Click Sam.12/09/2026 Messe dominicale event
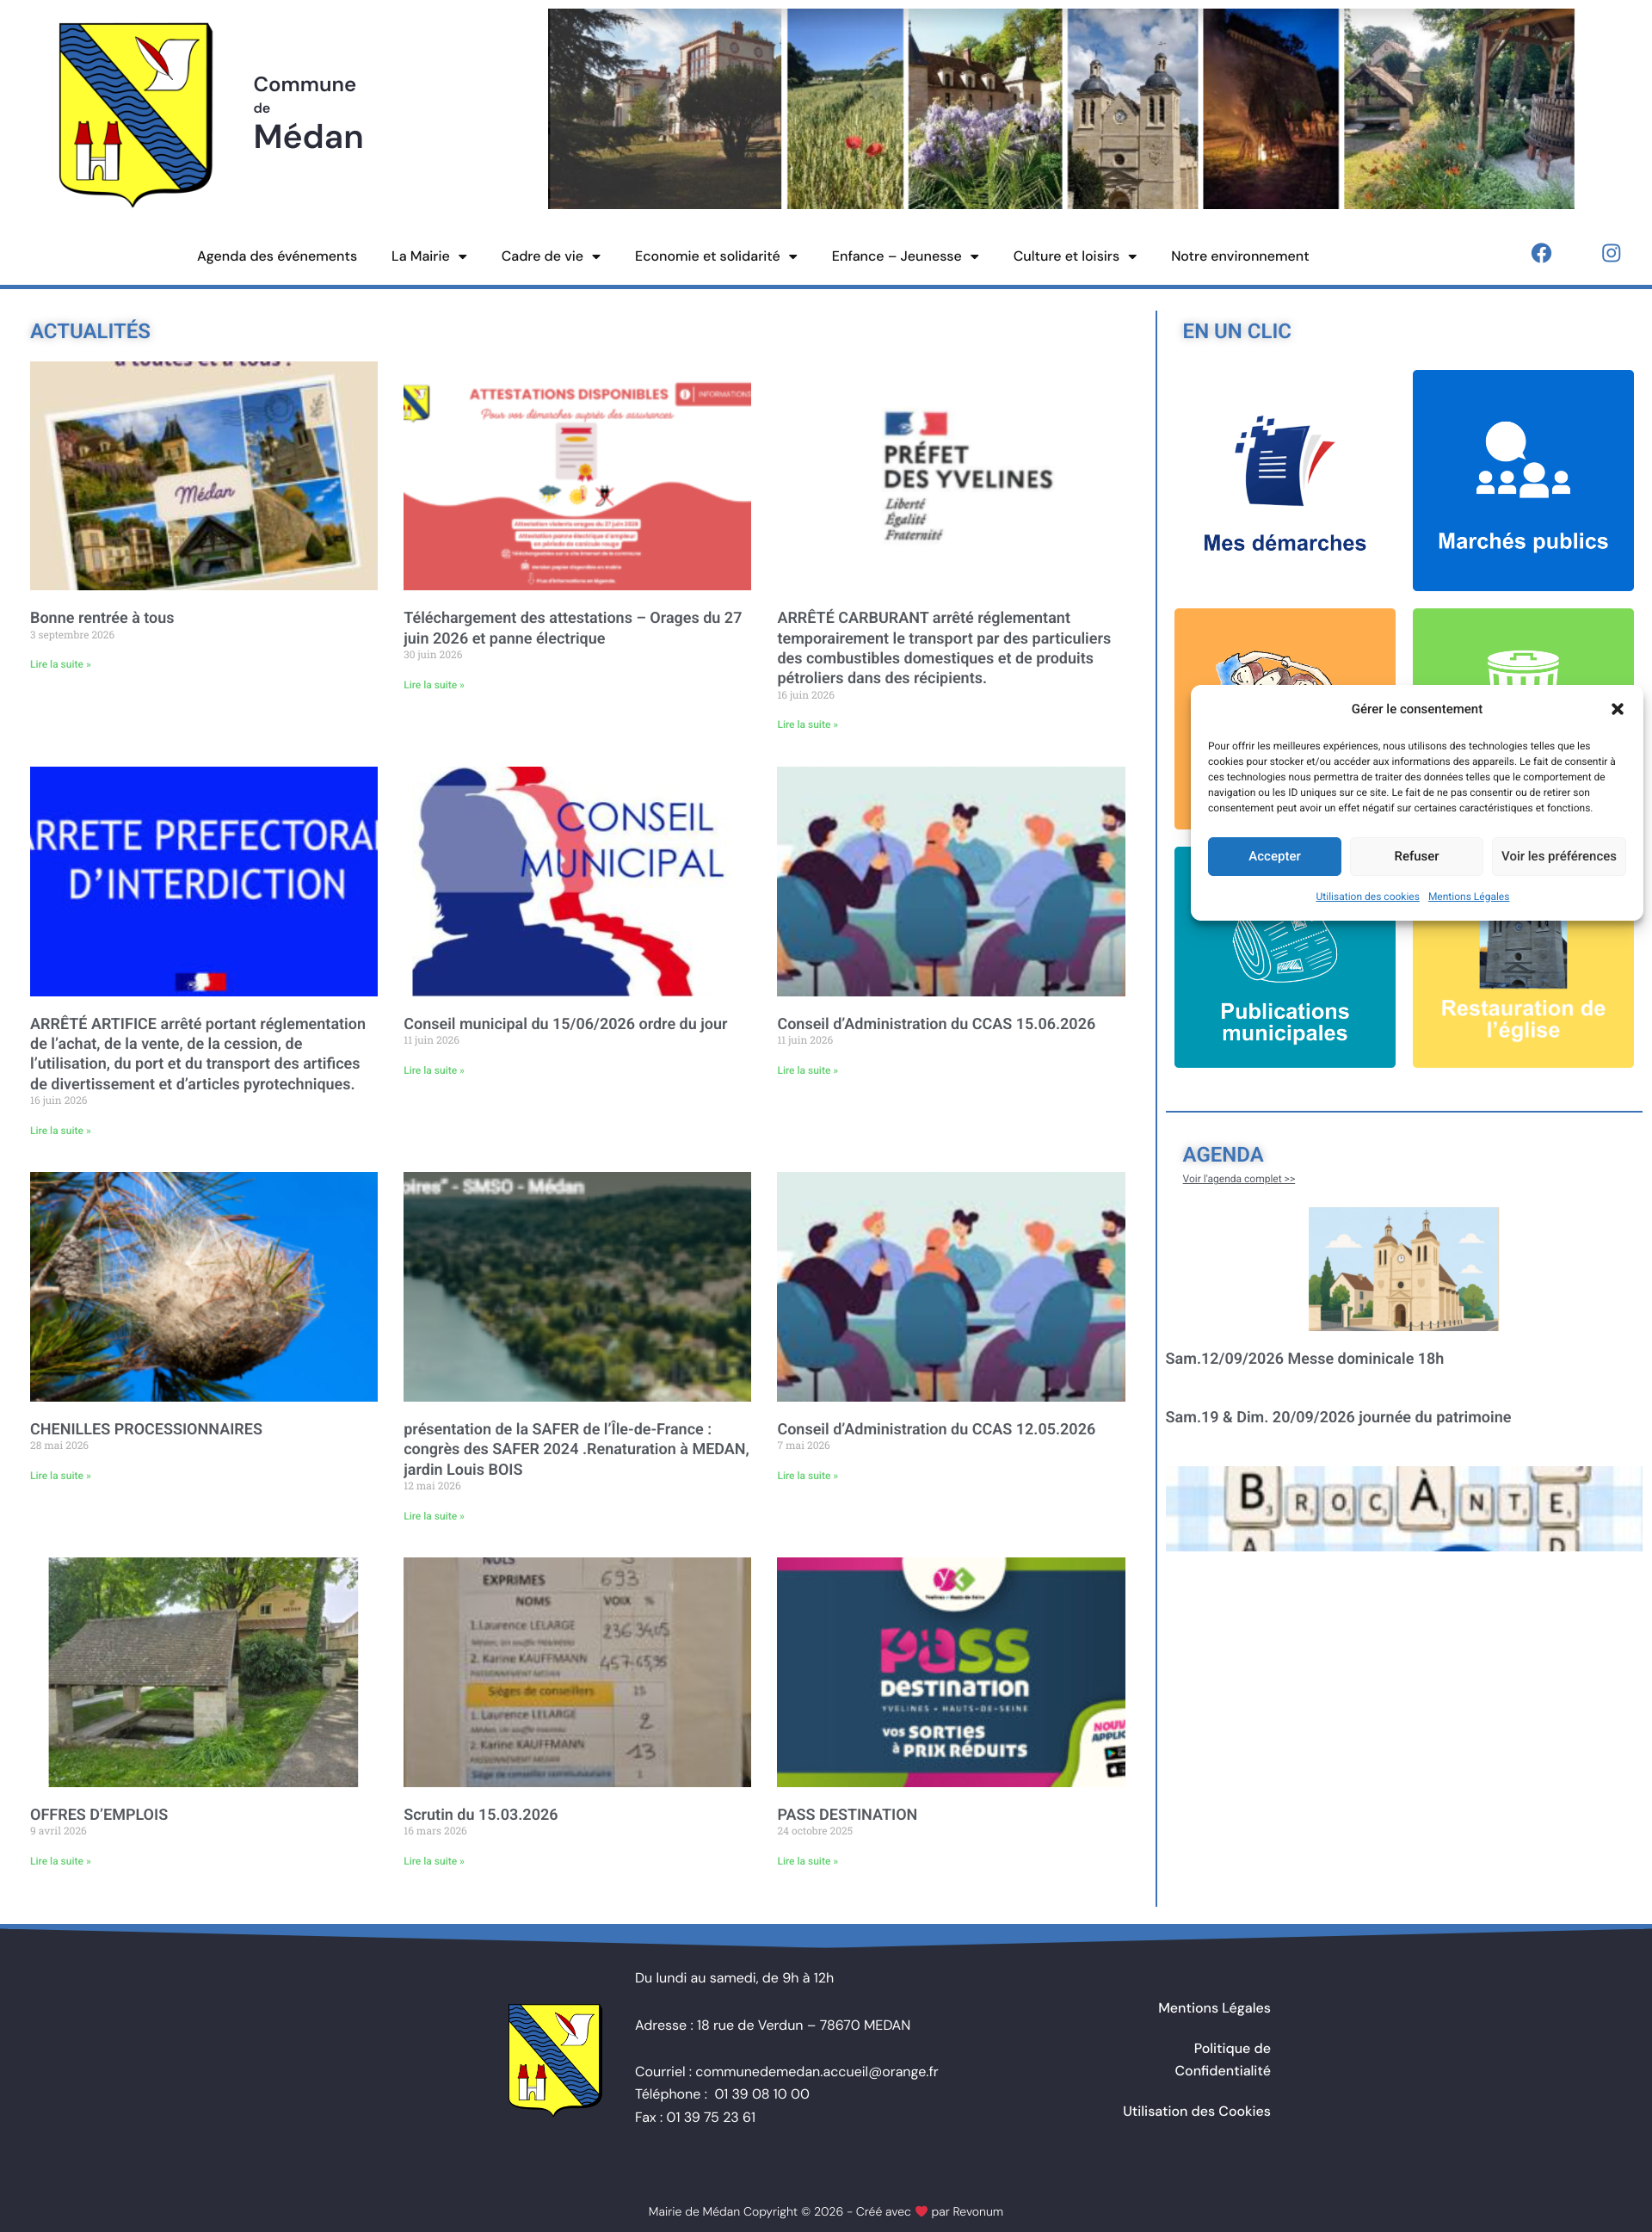This screenshot has width=1652, height=2232. click(x=1304, y=1358)
